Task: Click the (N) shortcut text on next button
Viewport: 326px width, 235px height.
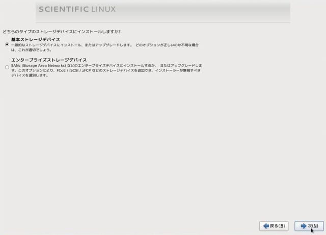Action: tap(315, 226)
